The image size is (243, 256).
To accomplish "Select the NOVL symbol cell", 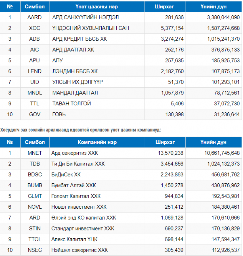I will coord(35,207).
